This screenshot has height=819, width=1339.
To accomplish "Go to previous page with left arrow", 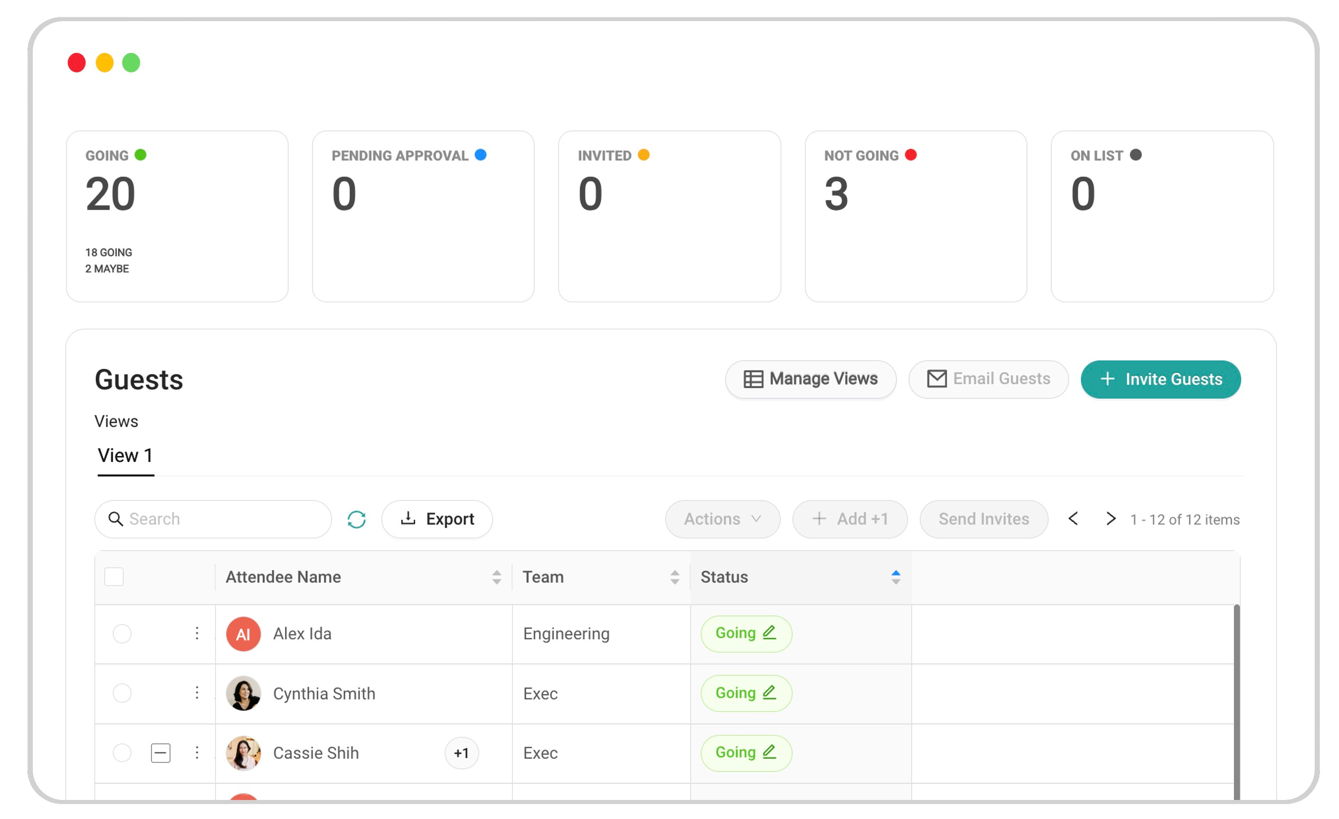I will pos(1074,519).
